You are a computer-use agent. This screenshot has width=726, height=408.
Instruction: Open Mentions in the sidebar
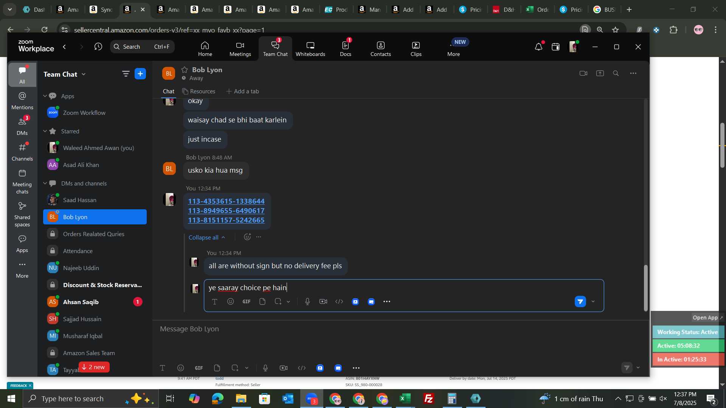pos(22,101)
